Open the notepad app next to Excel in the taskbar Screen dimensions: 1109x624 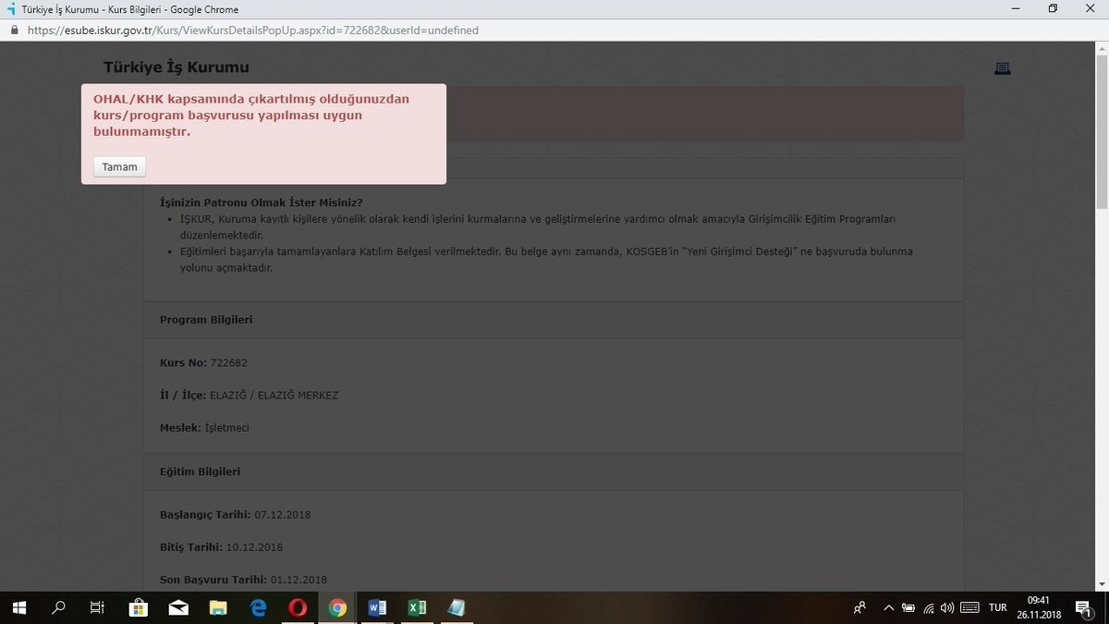(x=457, y=607)
